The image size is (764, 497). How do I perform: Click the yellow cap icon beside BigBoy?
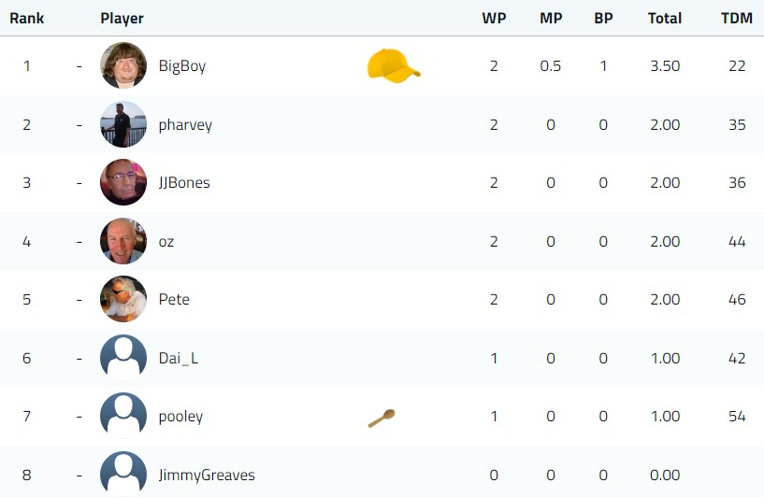tap(394, 65)
